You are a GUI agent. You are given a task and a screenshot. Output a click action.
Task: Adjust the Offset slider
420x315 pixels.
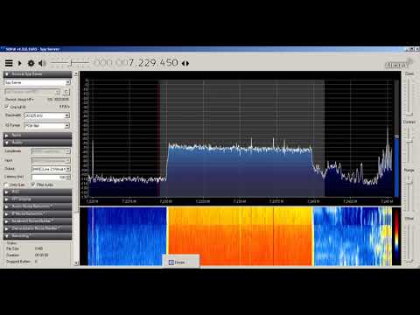409,242
